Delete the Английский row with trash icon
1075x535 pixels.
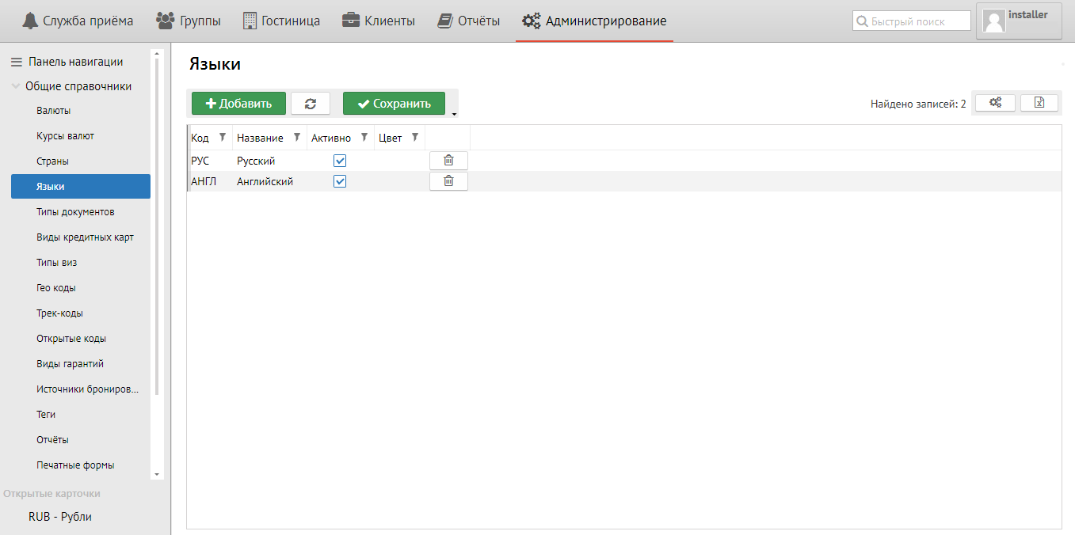448,181
